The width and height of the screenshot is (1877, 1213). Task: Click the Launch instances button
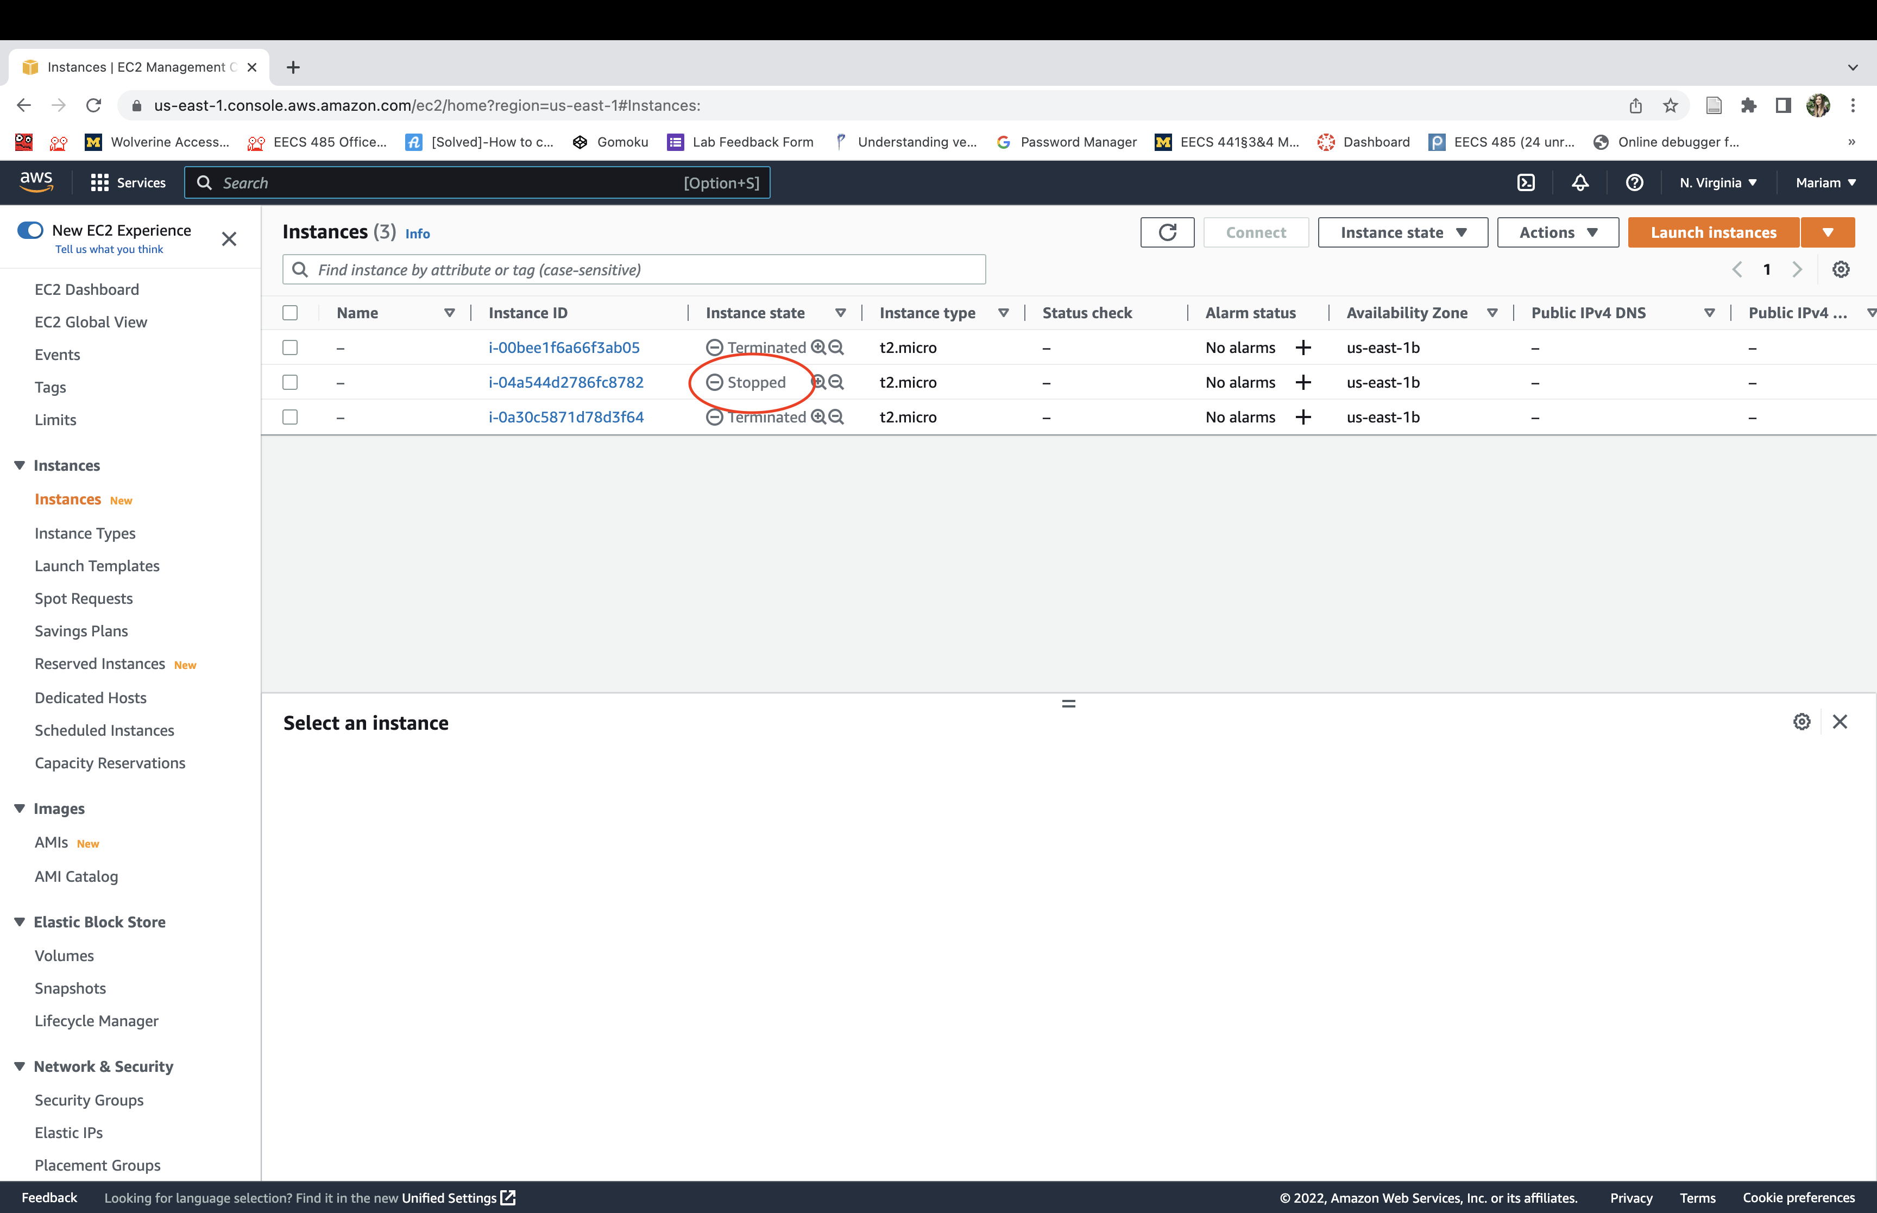pyautogui.click(x=1713, y=232)
